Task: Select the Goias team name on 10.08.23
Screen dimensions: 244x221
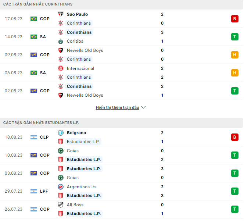Action: (73, 151)
